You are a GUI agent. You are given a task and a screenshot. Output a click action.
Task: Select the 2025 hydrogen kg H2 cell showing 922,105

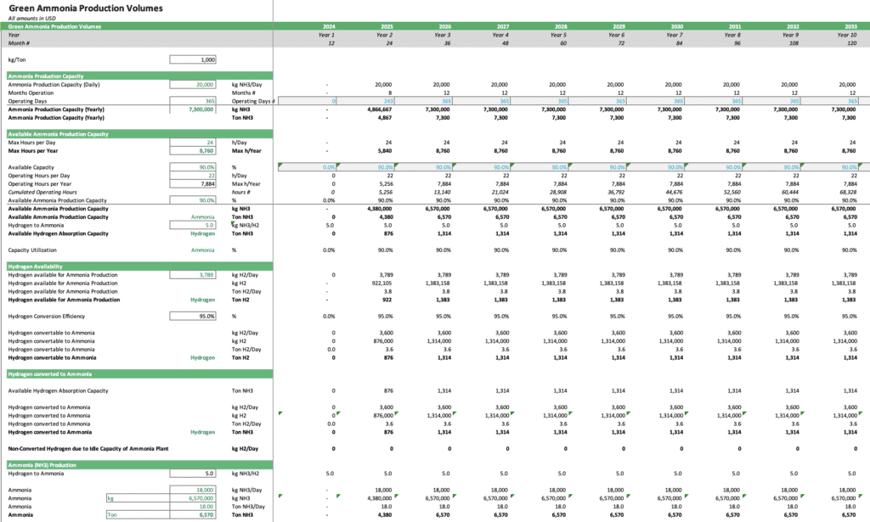point(381,283)
